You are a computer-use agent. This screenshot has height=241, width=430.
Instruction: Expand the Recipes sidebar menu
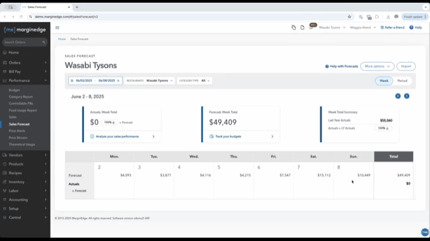pos(25,173)
